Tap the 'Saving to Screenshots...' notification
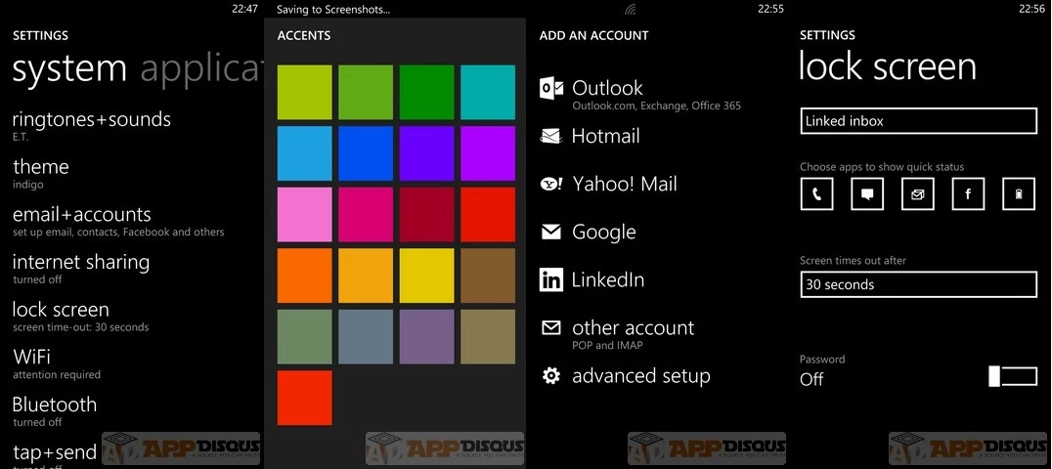This screenshot has width=1052, height=469. pyautogui.click(x=333, y=10)
